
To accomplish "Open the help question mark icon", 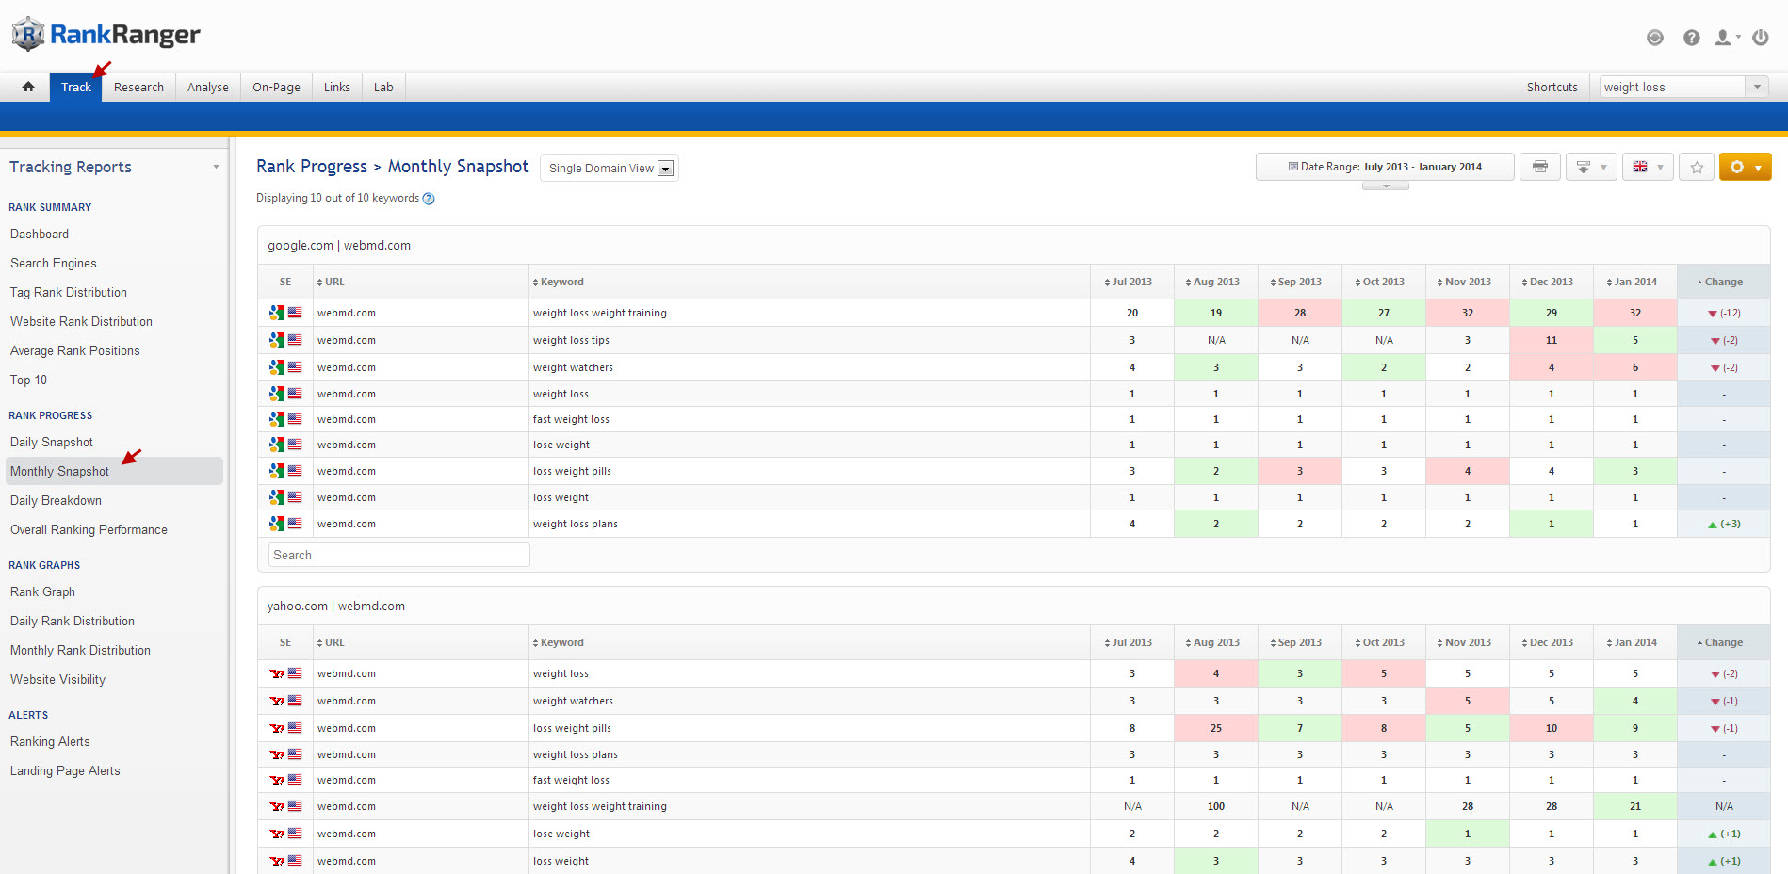I will pyautogui.click(x=1691, y=38).
